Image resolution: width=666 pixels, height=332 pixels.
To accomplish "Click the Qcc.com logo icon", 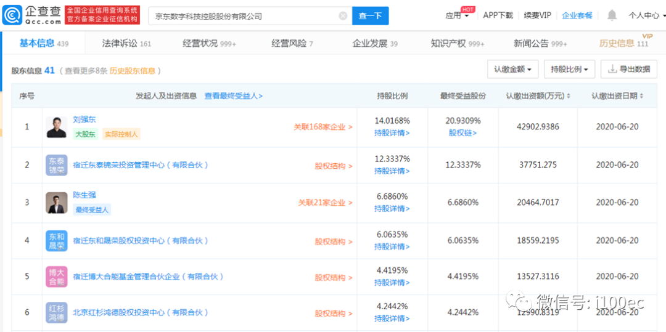I will coord(12,16).
